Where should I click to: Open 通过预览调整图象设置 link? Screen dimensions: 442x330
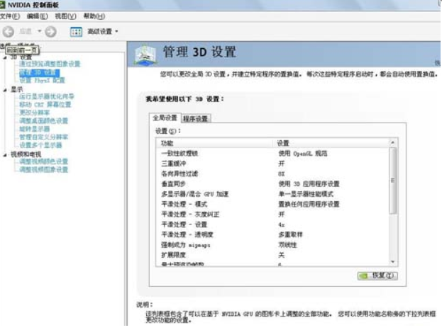[50, 64]
